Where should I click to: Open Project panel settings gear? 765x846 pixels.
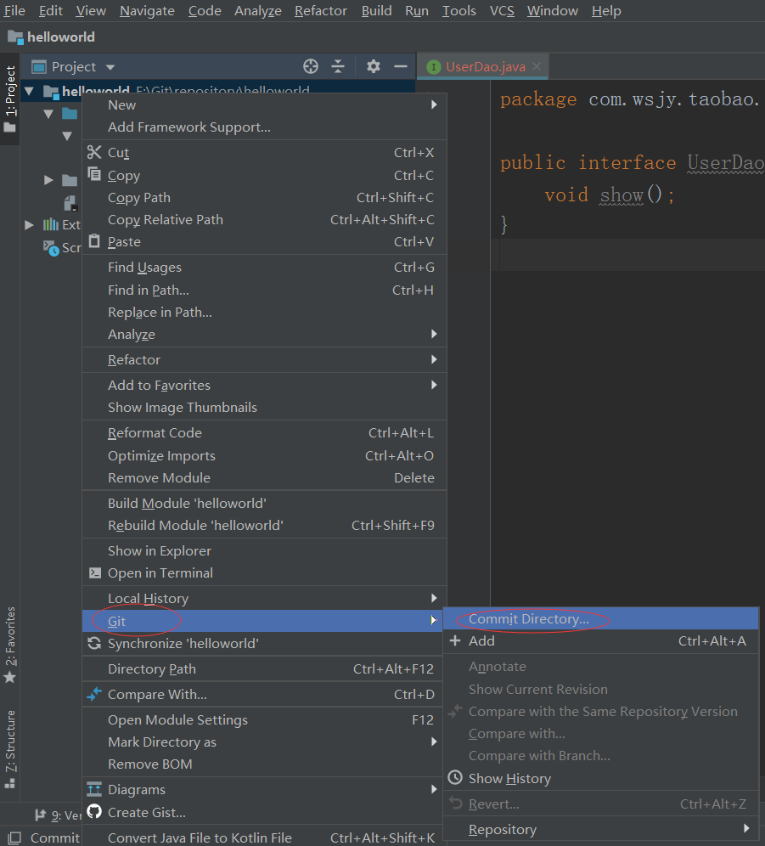click(374, 66)
